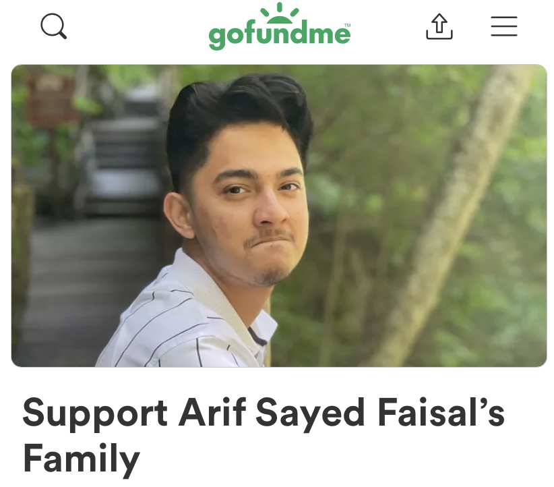Image resolution: width=554 pixels, height=487 pixels.
Task: Click the man's ear in the photo
Action: (179, 215)
